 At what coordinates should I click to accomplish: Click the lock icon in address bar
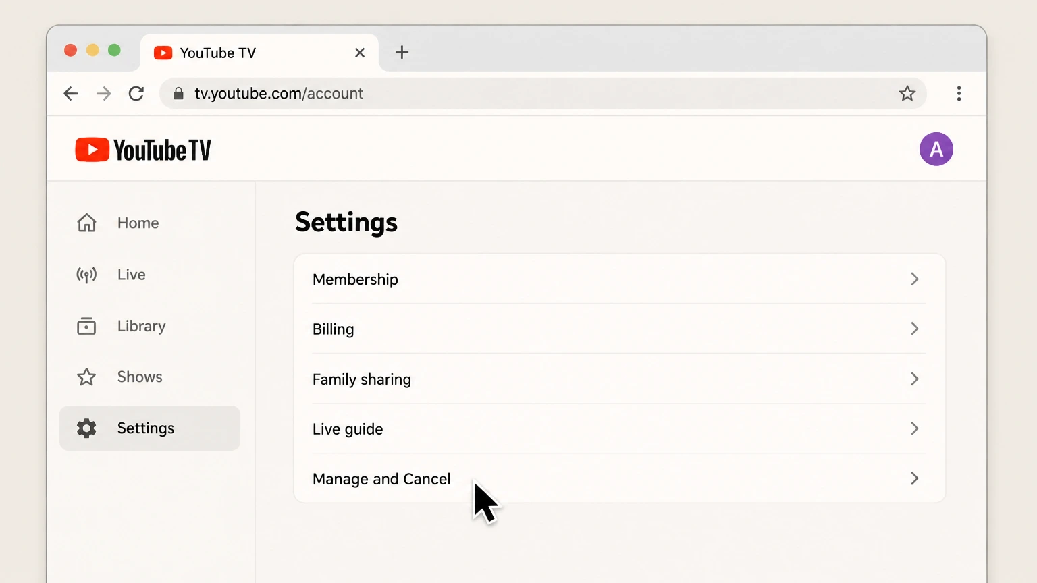178,94
